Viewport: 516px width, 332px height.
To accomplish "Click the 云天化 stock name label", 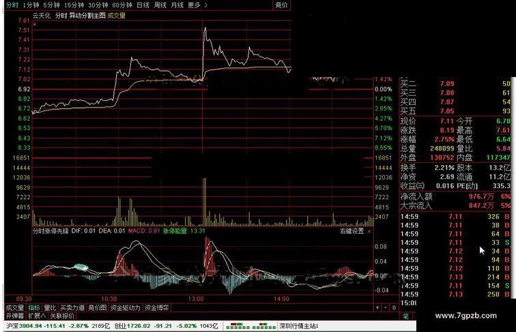I will click(x=42, y=16).
